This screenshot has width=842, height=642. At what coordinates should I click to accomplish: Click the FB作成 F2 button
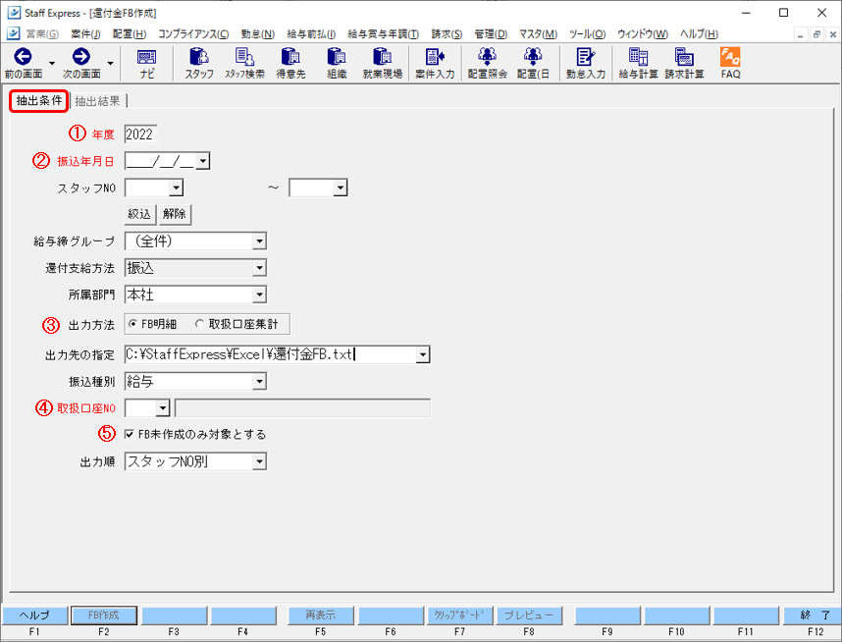(104, 615)
